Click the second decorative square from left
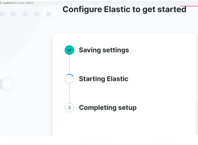The height and width of the screenshot is (145, 198). click(x=13, y=14)
